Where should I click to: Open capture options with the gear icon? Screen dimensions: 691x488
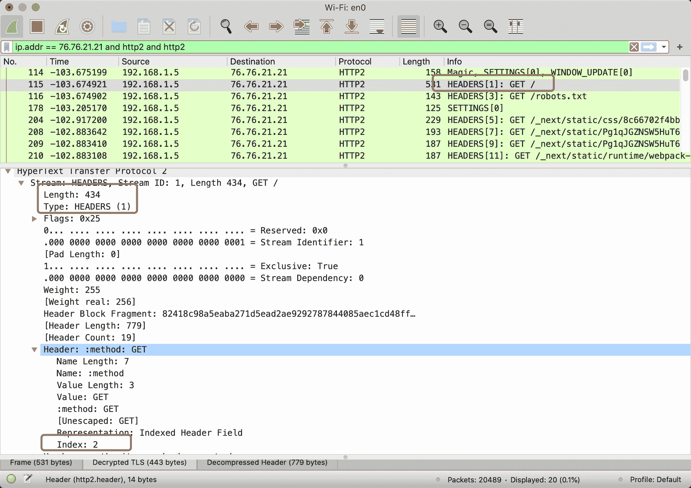click(x=87, y=26)
